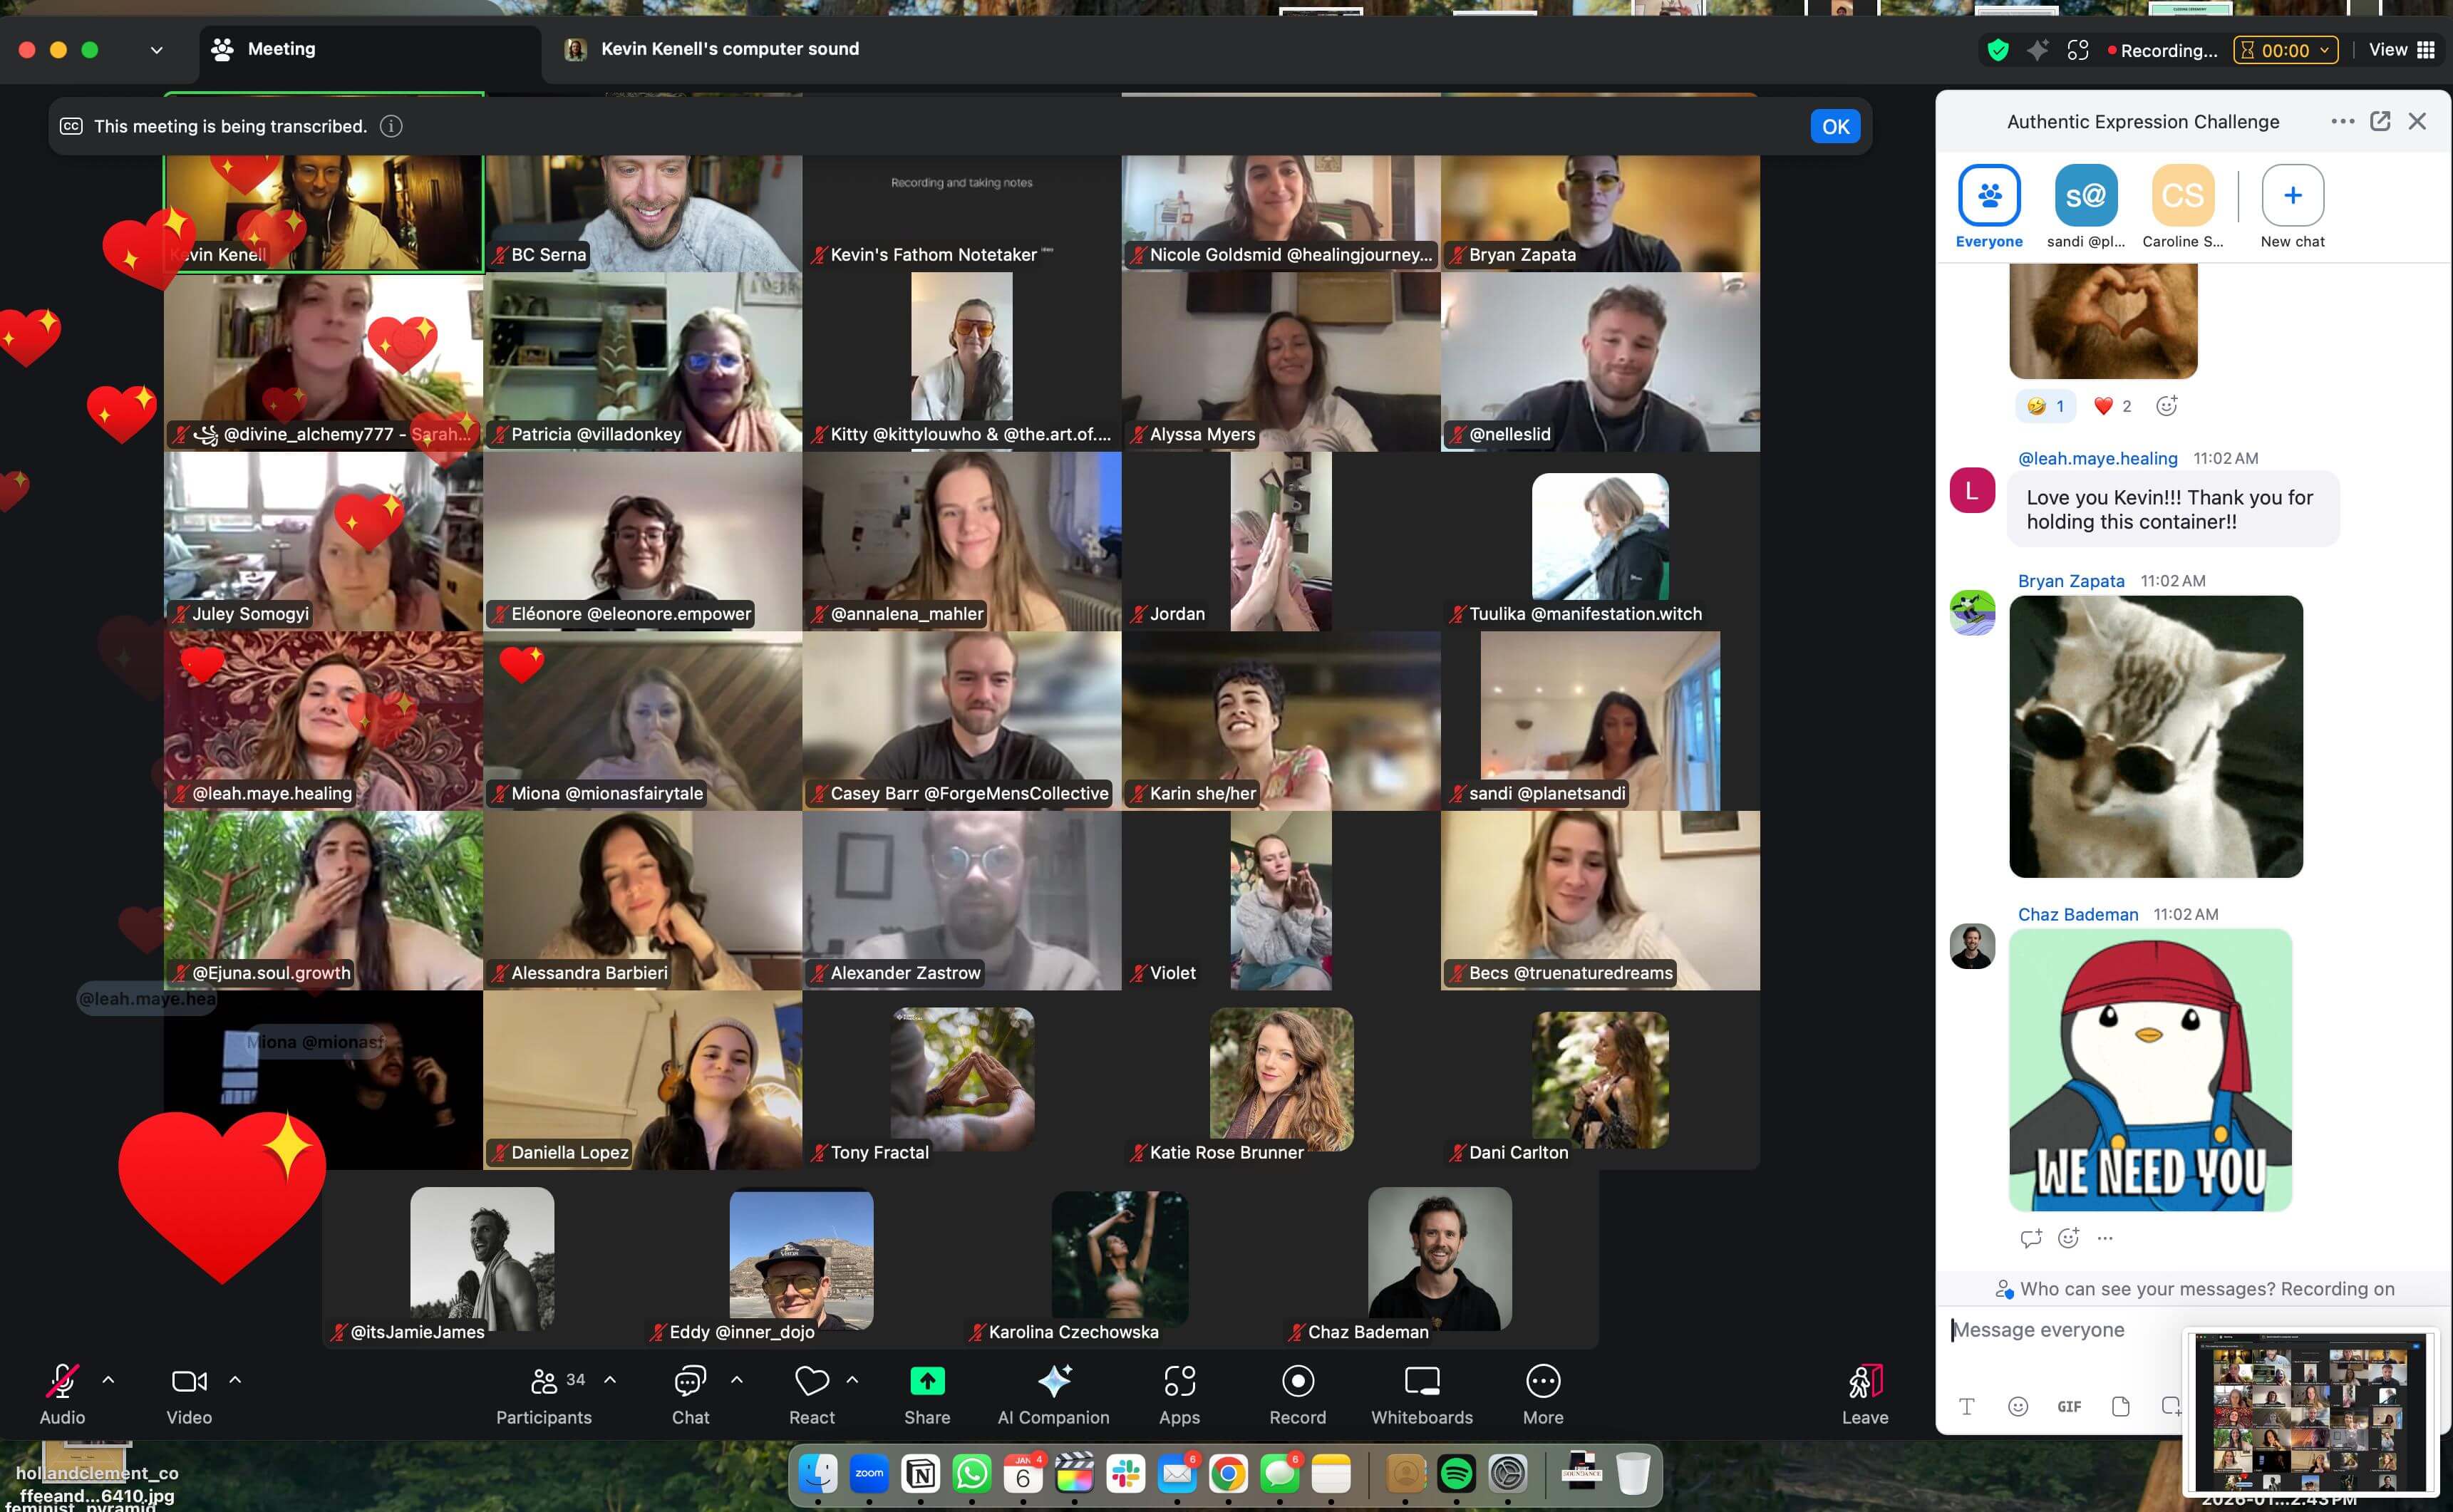Click the GIF icon in chat composer
The width and height of the screenshot is (2453, 1512).
pos(2069,1406)
